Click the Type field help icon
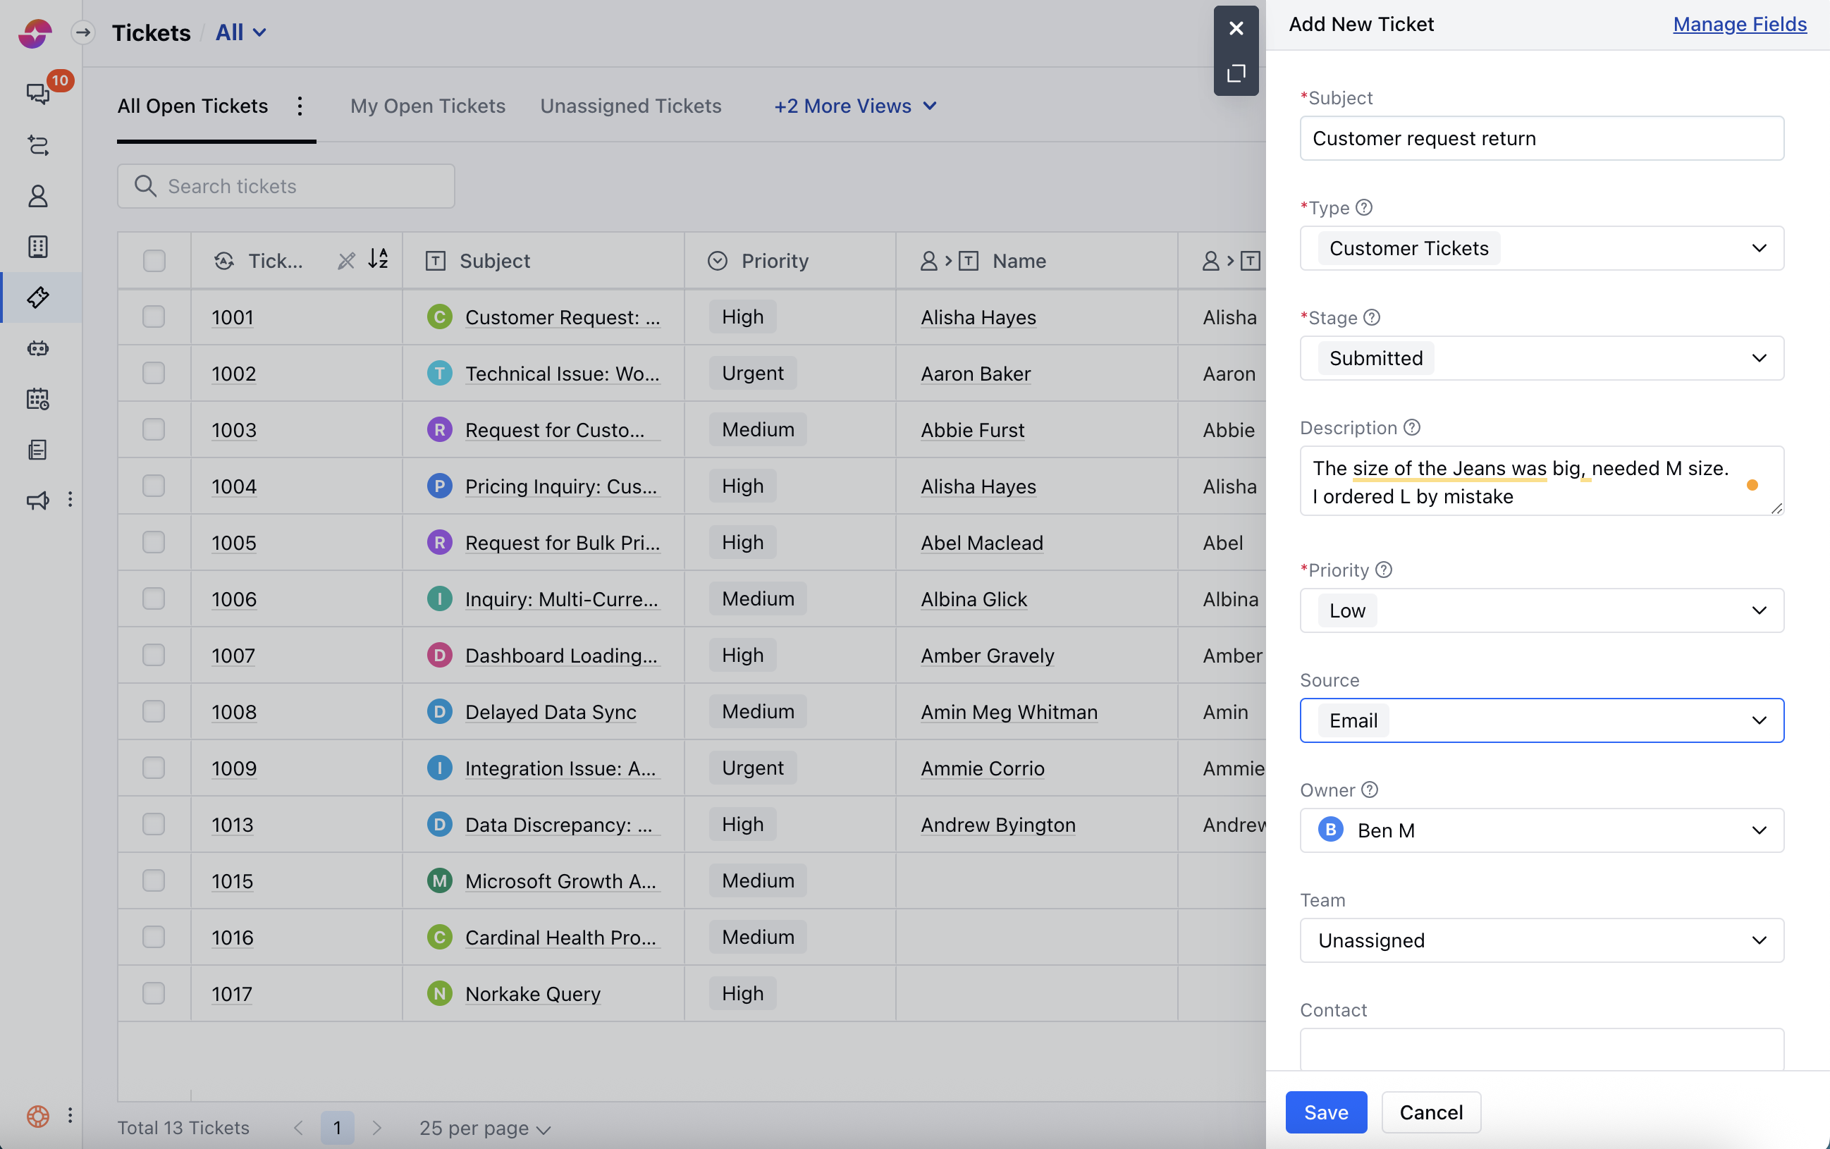 click(1364, 207)
